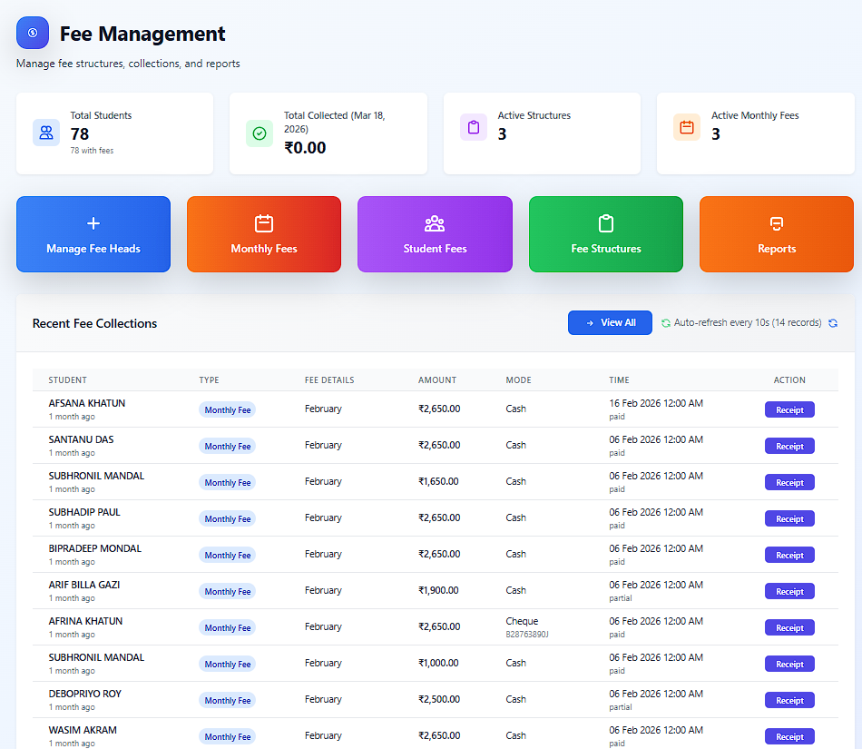Viewport: 862px width, 749px height.
Task: Open Receipt for WASIM AKRAM
Action: pos(789,736)
